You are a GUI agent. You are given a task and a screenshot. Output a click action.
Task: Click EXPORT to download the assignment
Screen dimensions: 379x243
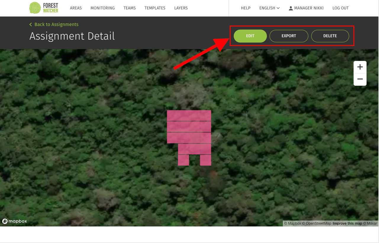pos(289,36)
